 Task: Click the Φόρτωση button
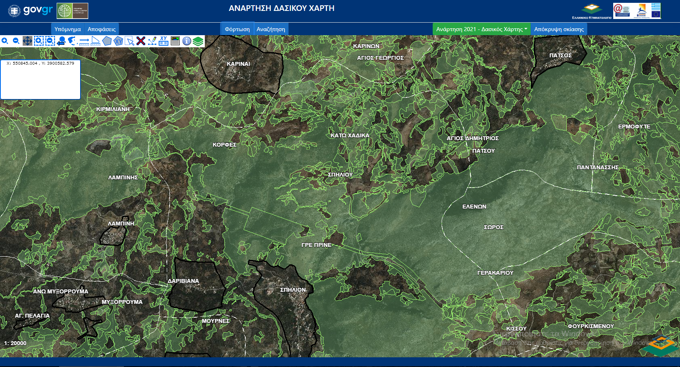click(x=237, y=29)
